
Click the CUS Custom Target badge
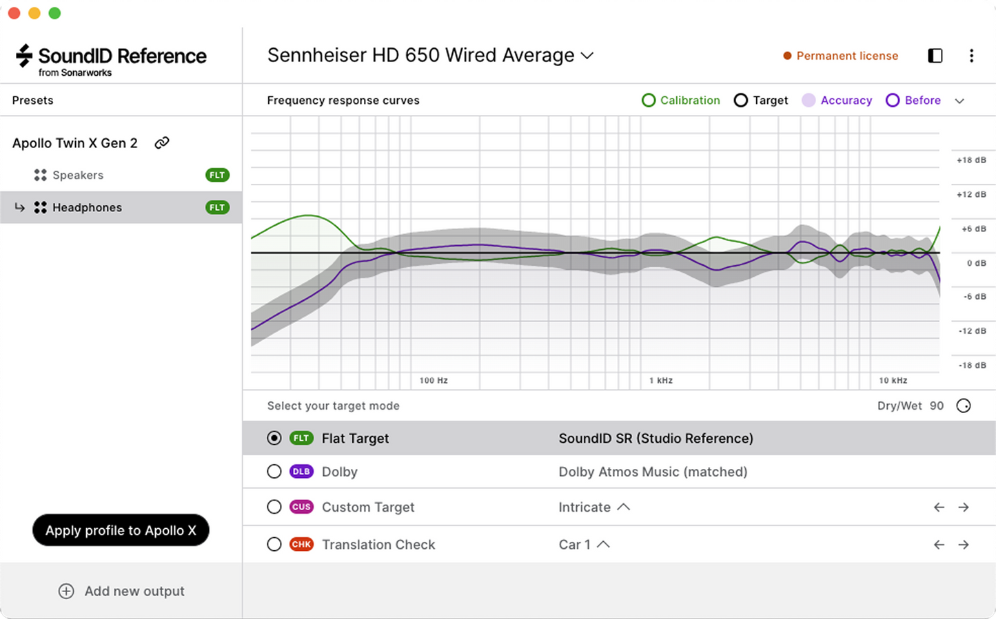(301, 507)
